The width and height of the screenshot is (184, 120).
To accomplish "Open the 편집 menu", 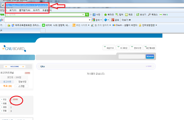I will 3,10.
